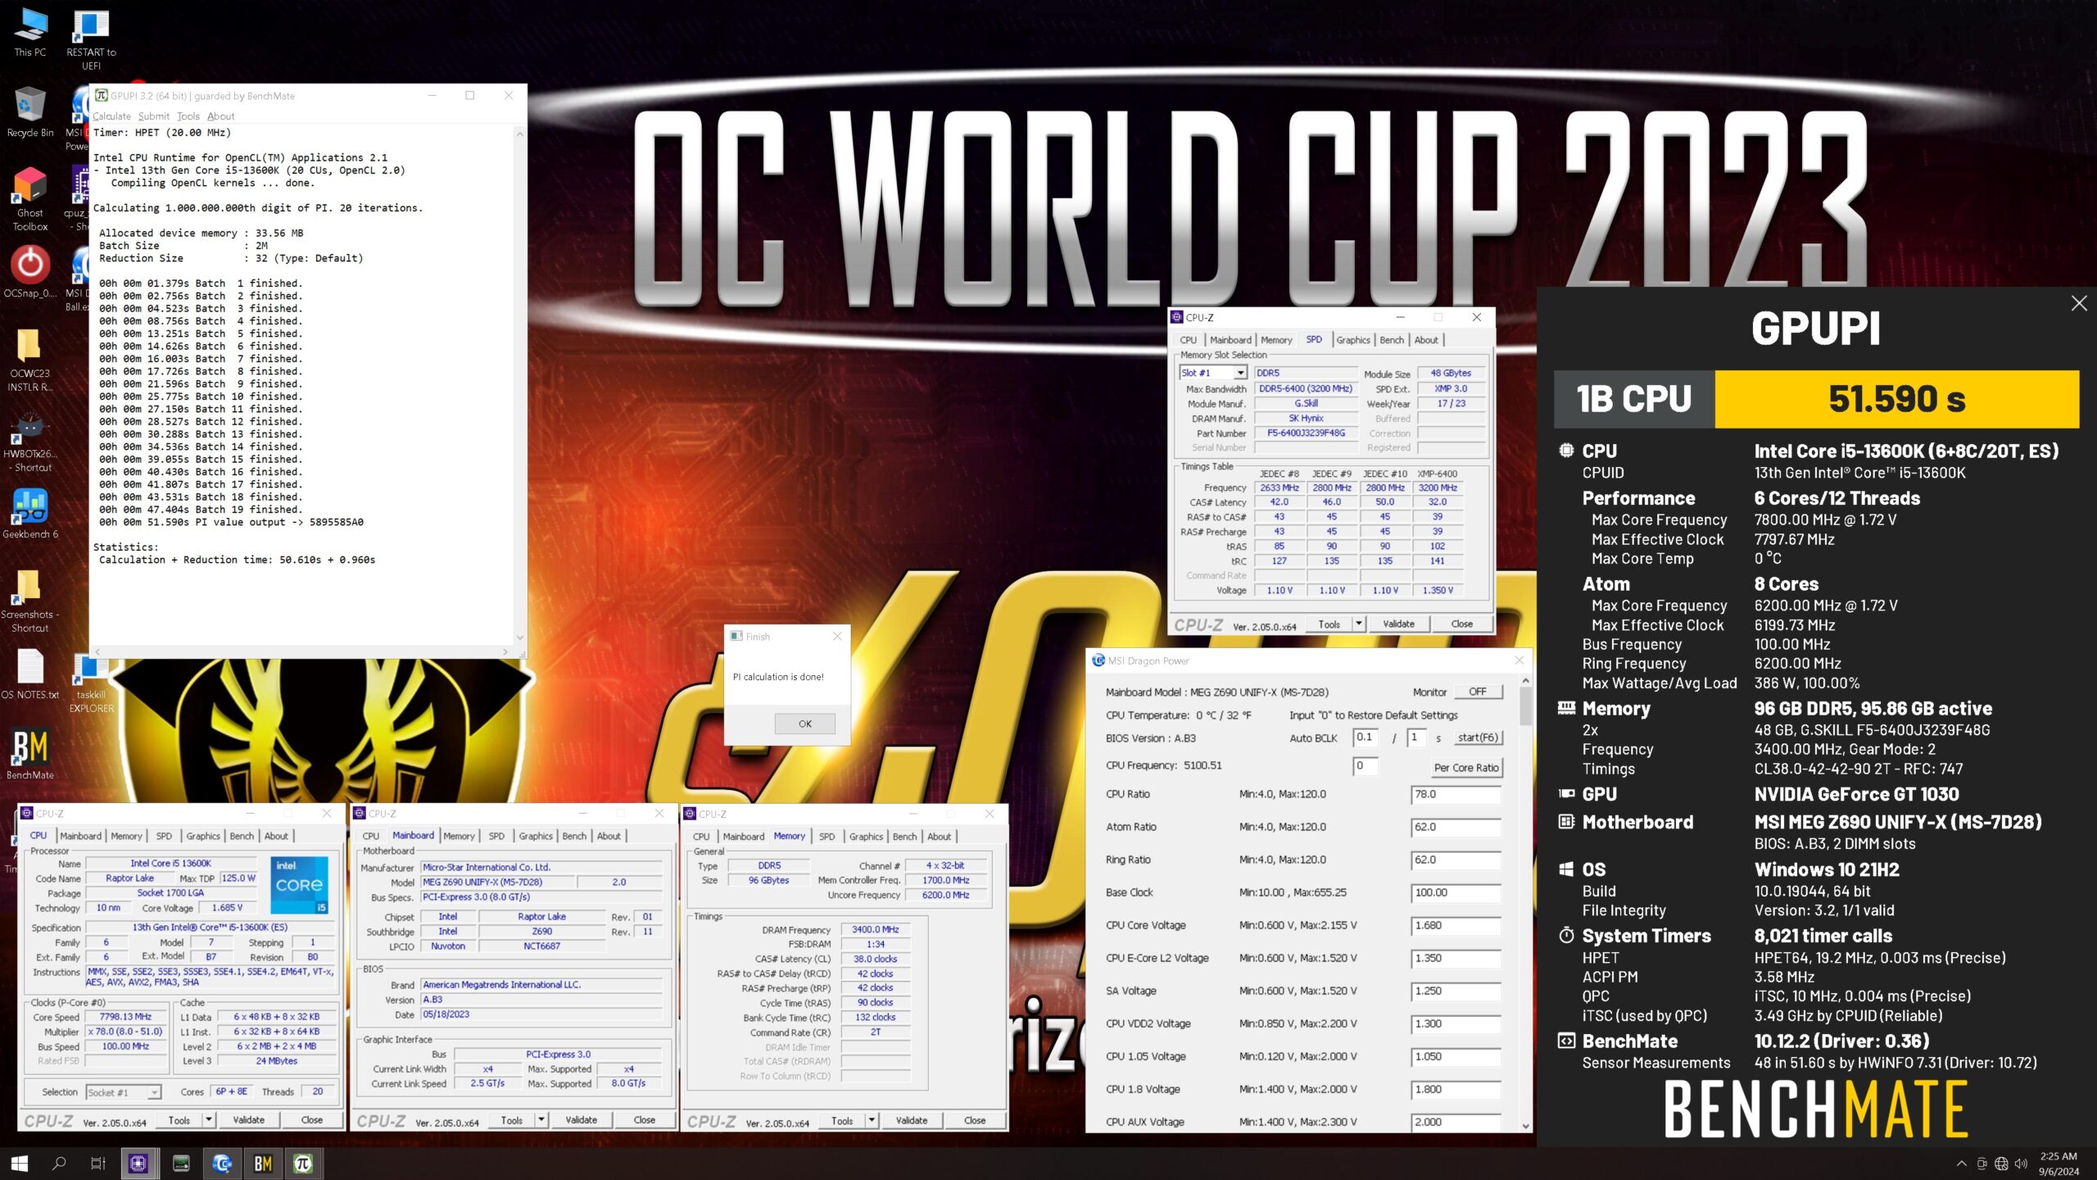Open the OS NOTES.txt file icon

(x=30, y=674)
